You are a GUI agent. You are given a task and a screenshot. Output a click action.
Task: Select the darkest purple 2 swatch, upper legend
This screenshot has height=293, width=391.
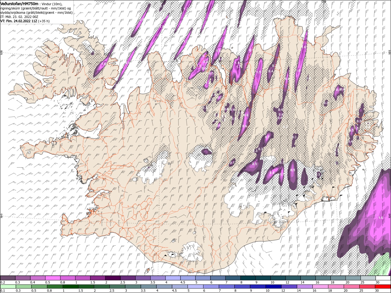click(112, 278)
